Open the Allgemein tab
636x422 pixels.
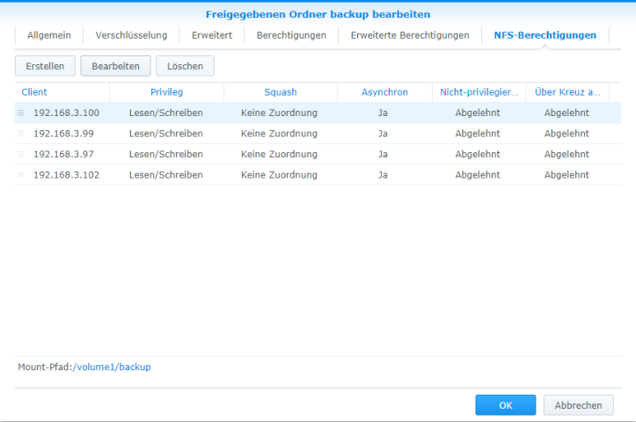pyautogui.click(x=48, y=35)
